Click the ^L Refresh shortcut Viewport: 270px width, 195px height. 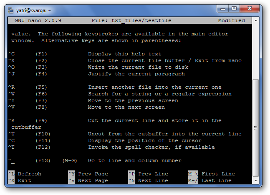tap(25, 174)
